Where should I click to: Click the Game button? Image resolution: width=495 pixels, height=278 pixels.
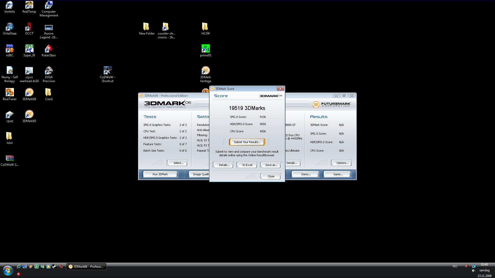(338, 174)
